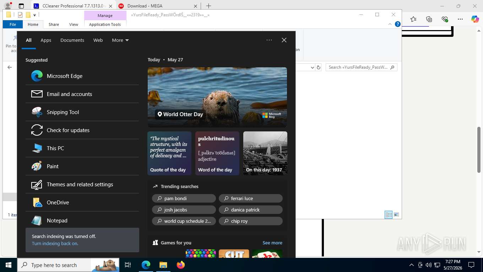Viewport: 483px width, 272px height.
Task: Switch to the Documents search tab
Action: [72, 40]
